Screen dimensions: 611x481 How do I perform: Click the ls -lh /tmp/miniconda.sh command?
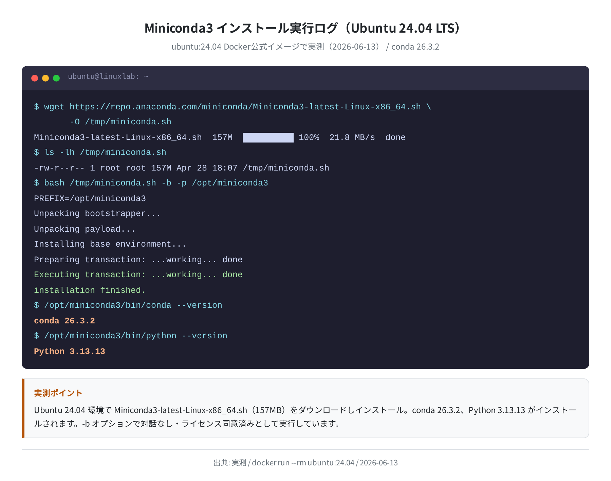(100, 153)
